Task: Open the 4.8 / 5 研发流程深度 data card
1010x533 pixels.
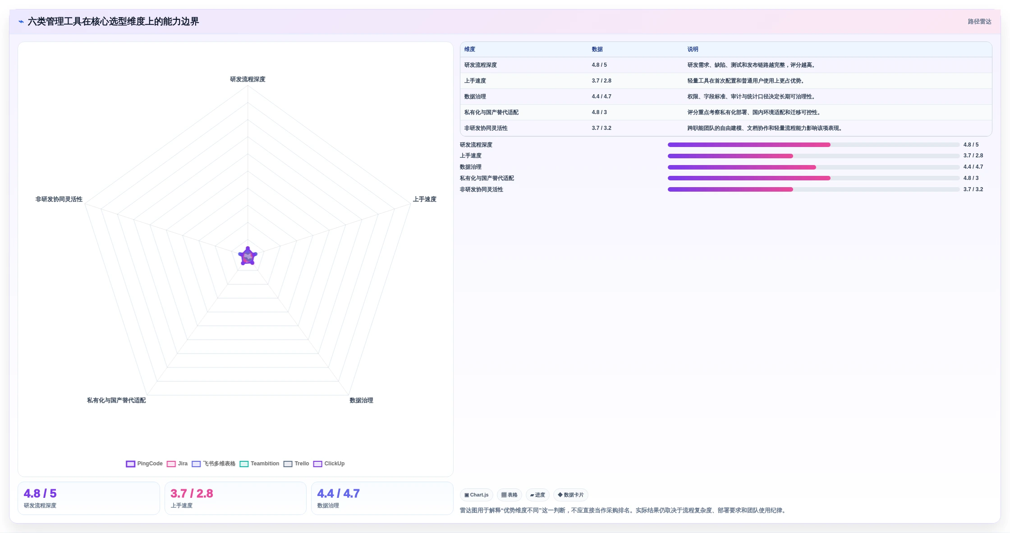Action: point(89,498)
